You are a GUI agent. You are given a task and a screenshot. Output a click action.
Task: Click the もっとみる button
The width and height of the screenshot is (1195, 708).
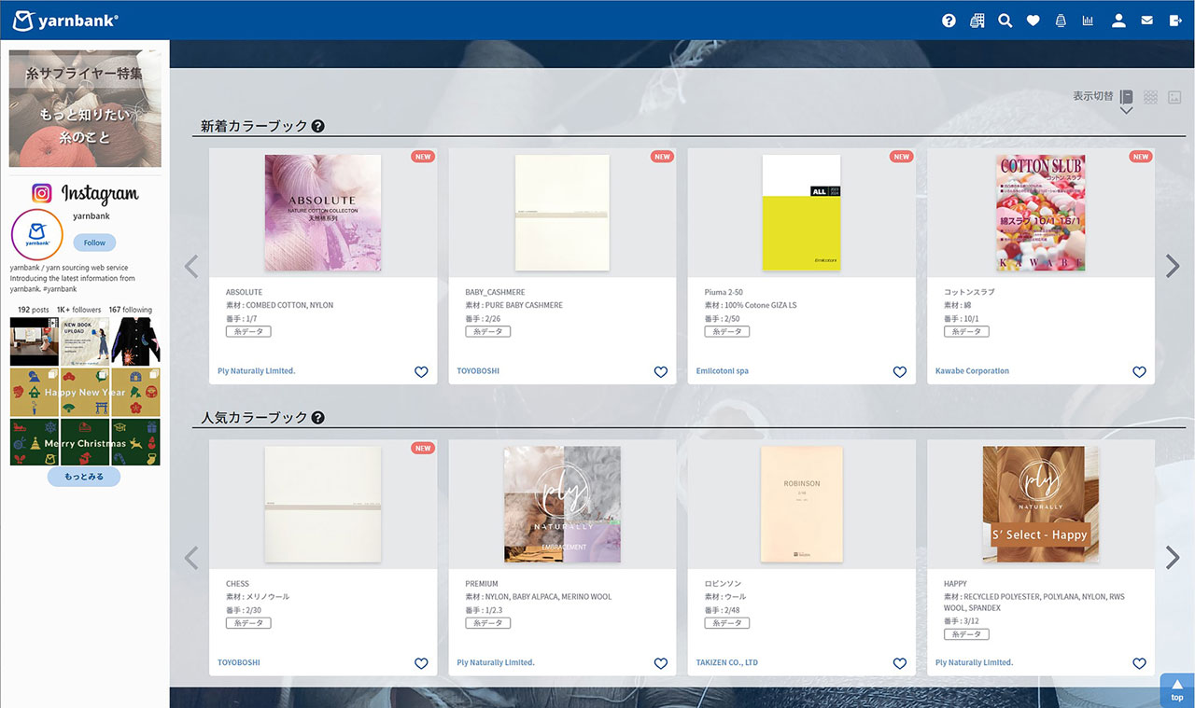(x=84, y=477)
